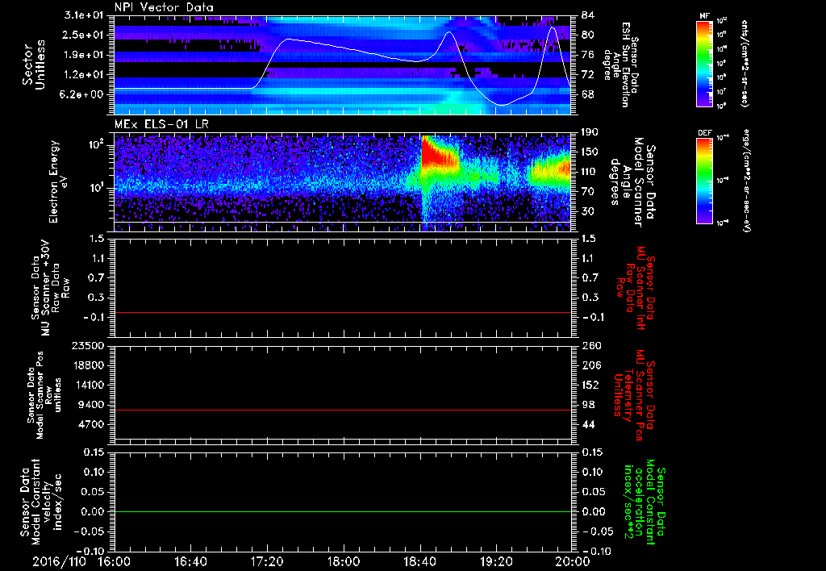826x571 pixels.
Task: Click the NPI Vector Data panel title
Action: (x=164, y=7)
